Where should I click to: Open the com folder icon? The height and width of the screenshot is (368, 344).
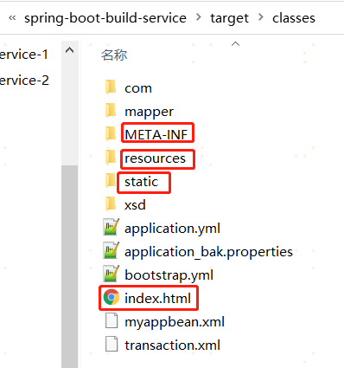pyautogui.click(x=111, y=87)
